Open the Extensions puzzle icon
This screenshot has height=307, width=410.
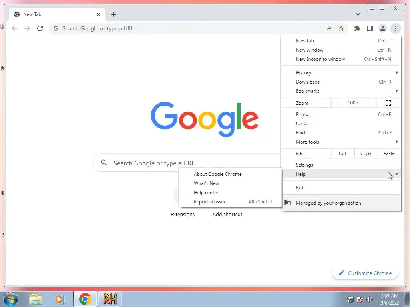[x=357, y=28]
